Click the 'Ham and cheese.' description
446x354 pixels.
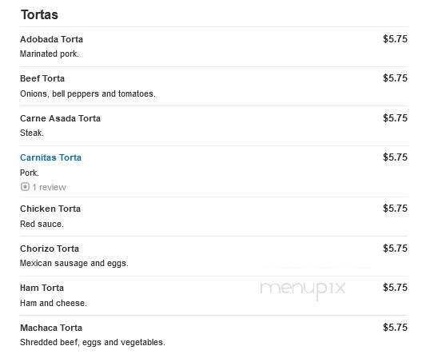54,303
